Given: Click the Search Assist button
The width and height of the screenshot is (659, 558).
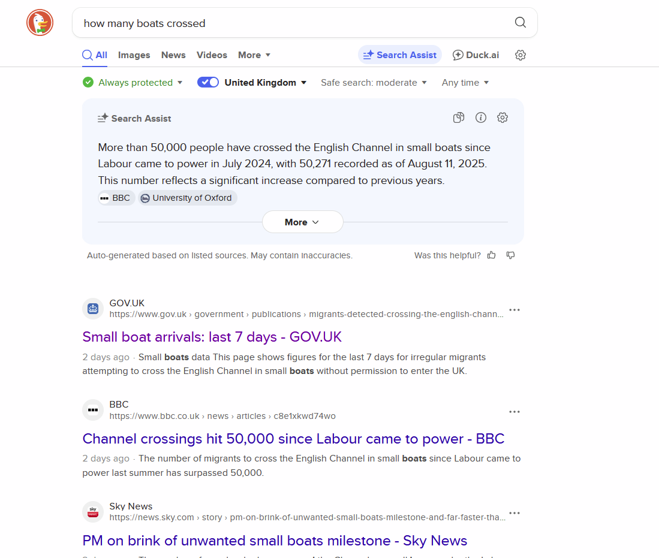Looking at the screenshot, I should point(399,55).
